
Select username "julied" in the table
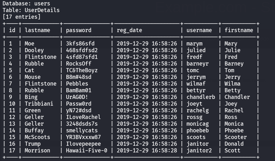pyautogui.click(x=196, y=50)
